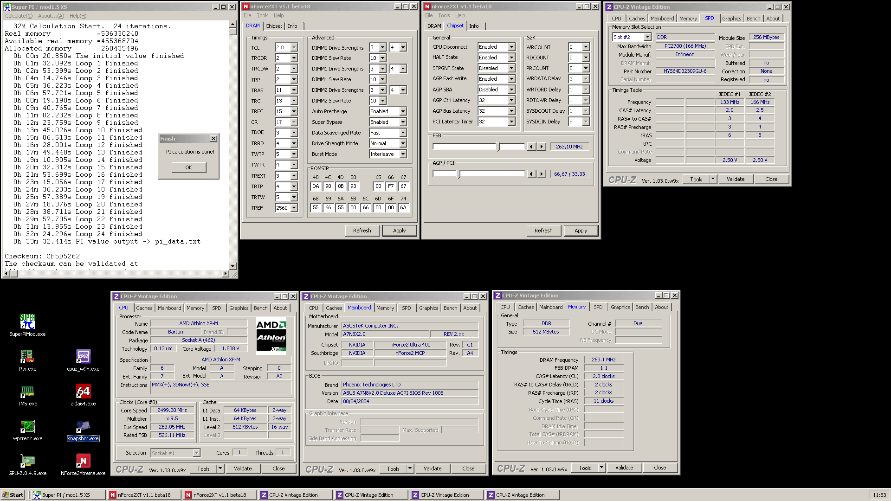The width and height of the screenshot is (891, 501).
Task: Switch to last CPU-Z taskbar item
Action: (x=522, y=495)
